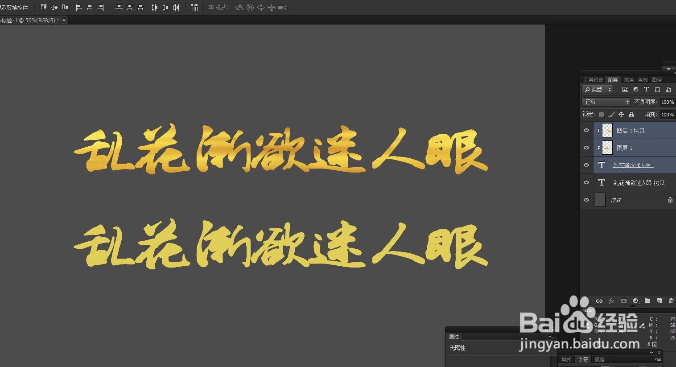Hide the 乱花渐欲迷人眼 text layer
The height and width of the screenshot is (367, 676).
pyautogui.click(x=586, y=165)
